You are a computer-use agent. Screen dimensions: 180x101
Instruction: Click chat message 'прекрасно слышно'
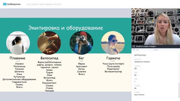(x=142, y=62)
